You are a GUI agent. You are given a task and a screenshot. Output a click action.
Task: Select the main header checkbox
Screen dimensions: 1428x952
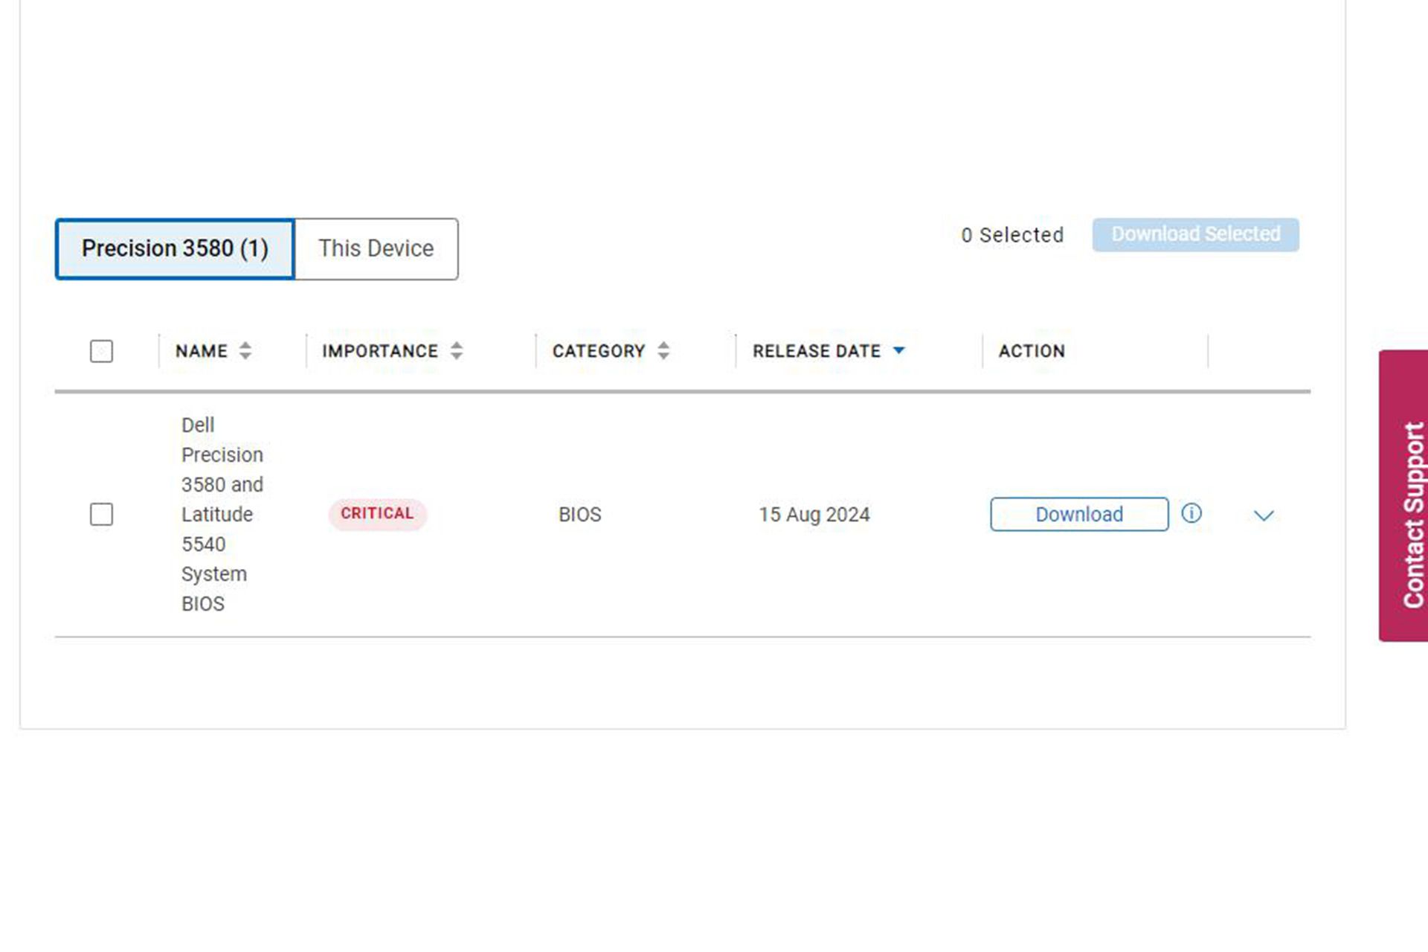(x=101, y=350)
